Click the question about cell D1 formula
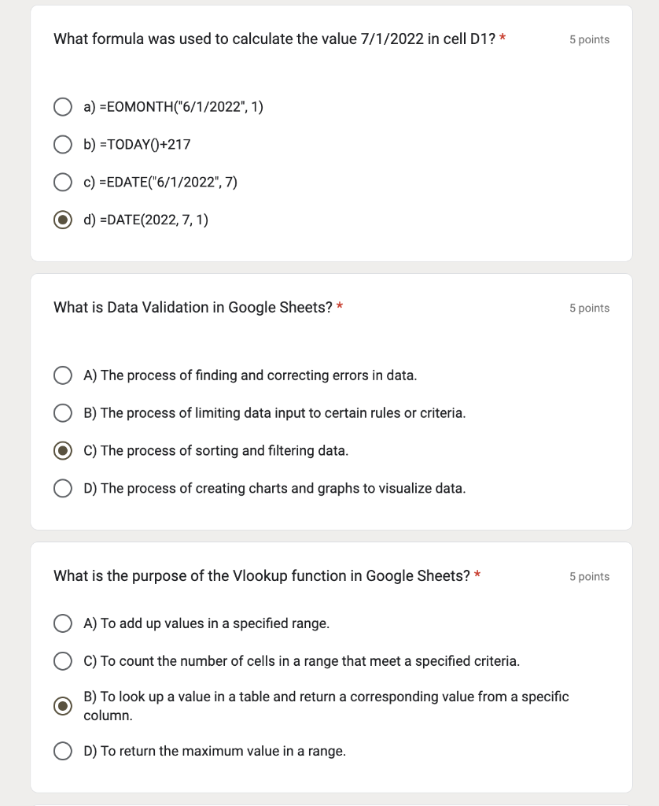Image resolution: width=659 pixels, height=806 pixels. pyautogui.click(x=274, y=39)
